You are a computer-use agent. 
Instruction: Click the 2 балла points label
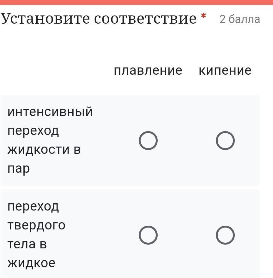coord(240,19)
